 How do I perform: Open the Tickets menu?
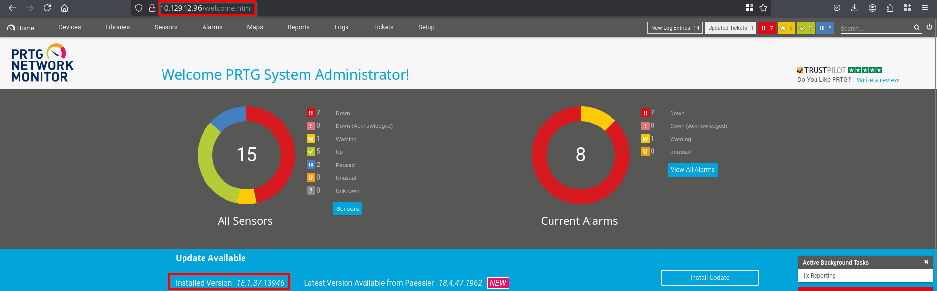point(383,27)
